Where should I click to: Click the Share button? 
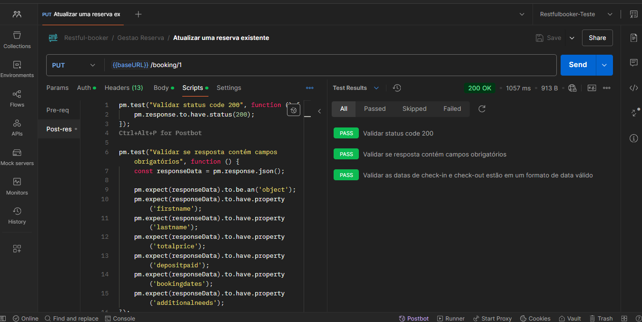[x=597, y=38]
